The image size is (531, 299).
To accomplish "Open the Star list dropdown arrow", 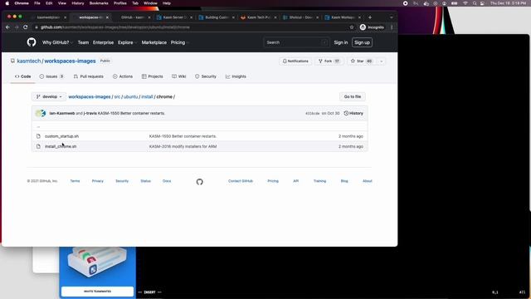I will click(x=382, y=61).
